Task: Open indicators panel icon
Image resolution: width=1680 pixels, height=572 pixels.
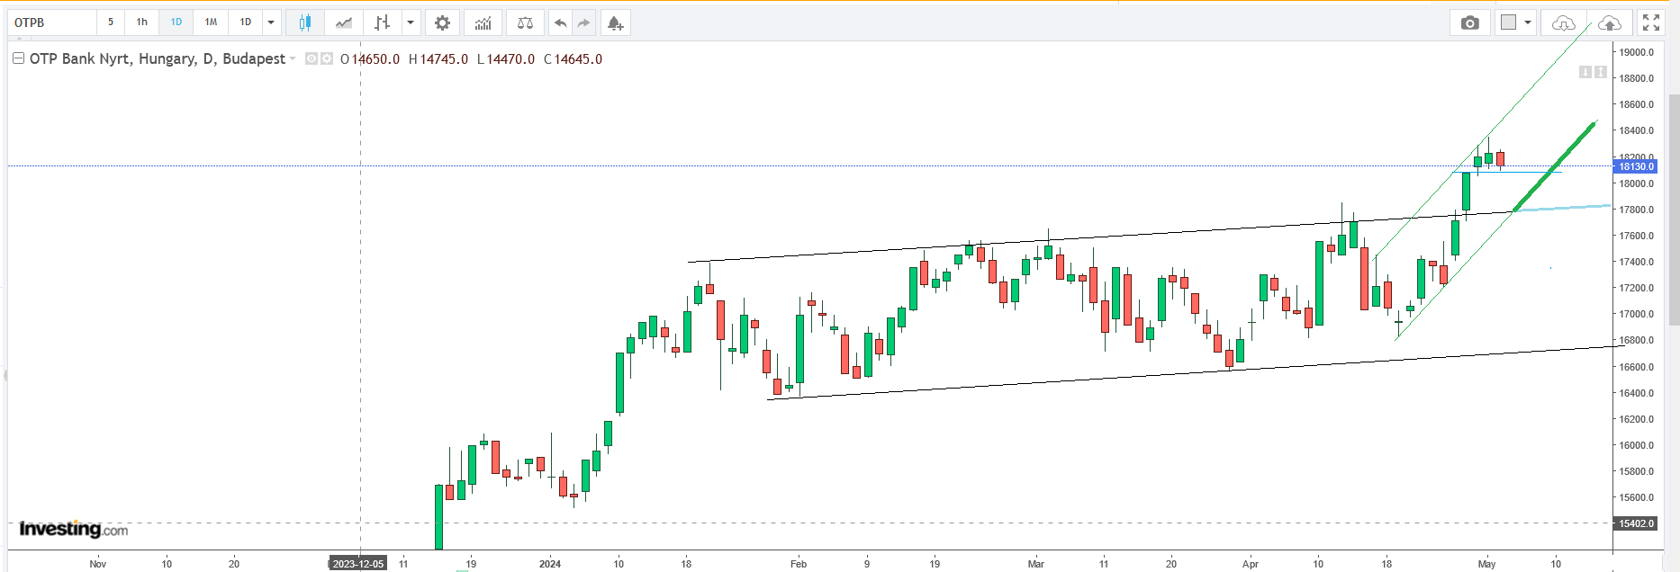Action: [x=483, y=22]
